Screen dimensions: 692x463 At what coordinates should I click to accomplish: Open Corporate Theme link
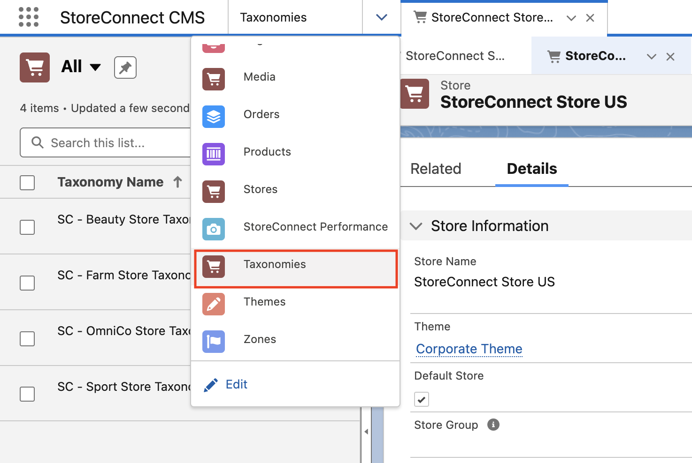469,349
